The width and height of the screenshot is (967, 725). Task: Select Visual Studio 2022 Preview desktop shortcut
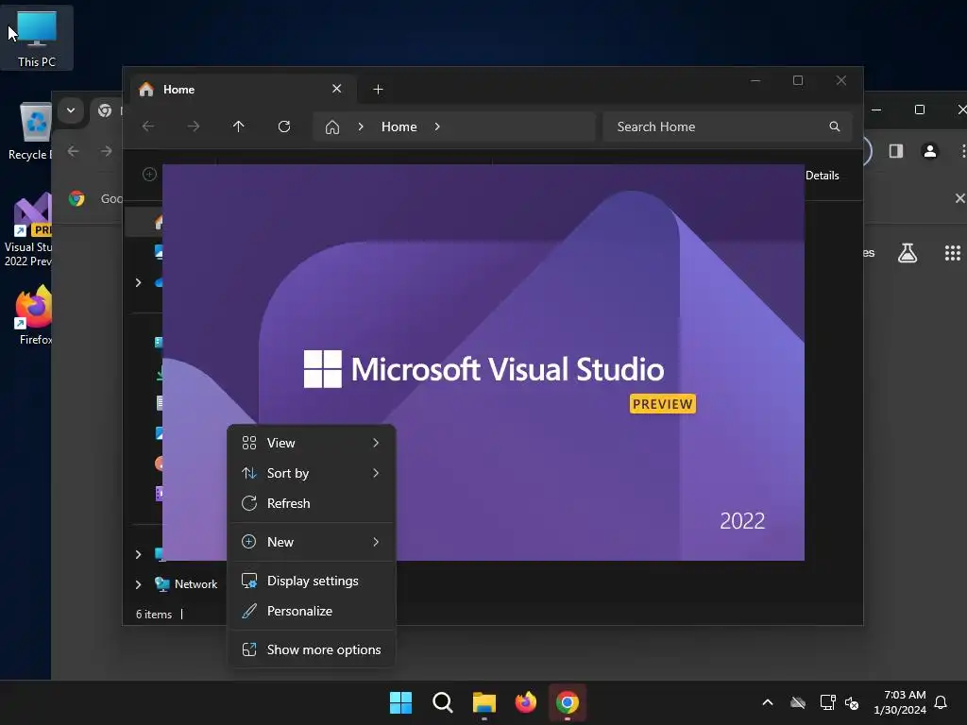pyautogui.click(x=28, y=230)
